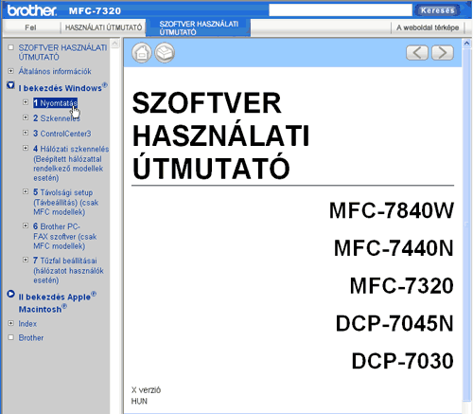473x414 pixels.
Task: Open I bekezdés Windows link
Action: coord(62,87)
